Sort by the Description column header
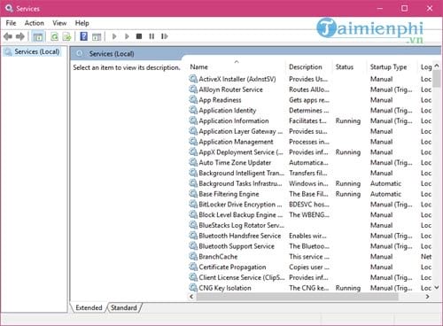The image size is (443, 326). (x=309, y=67)
